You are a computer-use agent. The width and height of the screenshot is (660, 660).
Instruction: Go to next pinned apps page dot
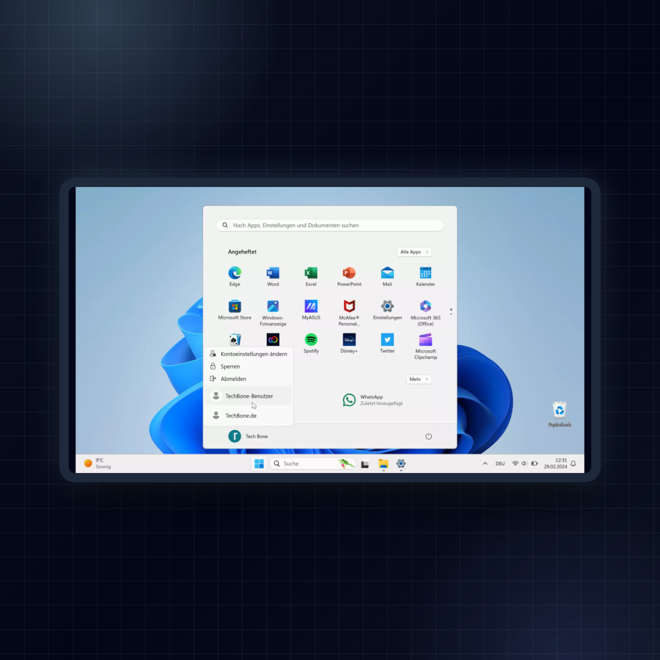pos(451,313)
